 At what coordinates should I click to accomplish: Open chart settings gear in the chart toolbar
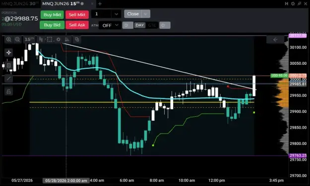coord(59,40)
